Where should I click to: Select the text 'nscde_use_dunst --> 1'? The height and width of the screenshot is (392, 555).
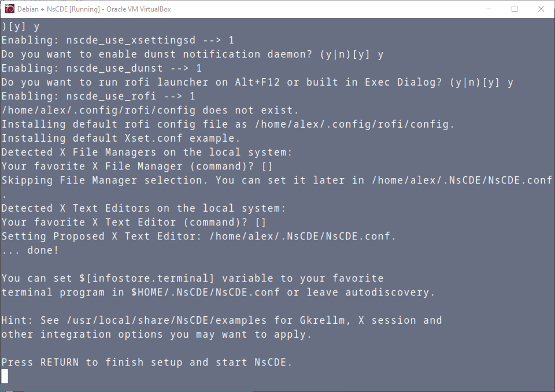[x=133, y=68]
